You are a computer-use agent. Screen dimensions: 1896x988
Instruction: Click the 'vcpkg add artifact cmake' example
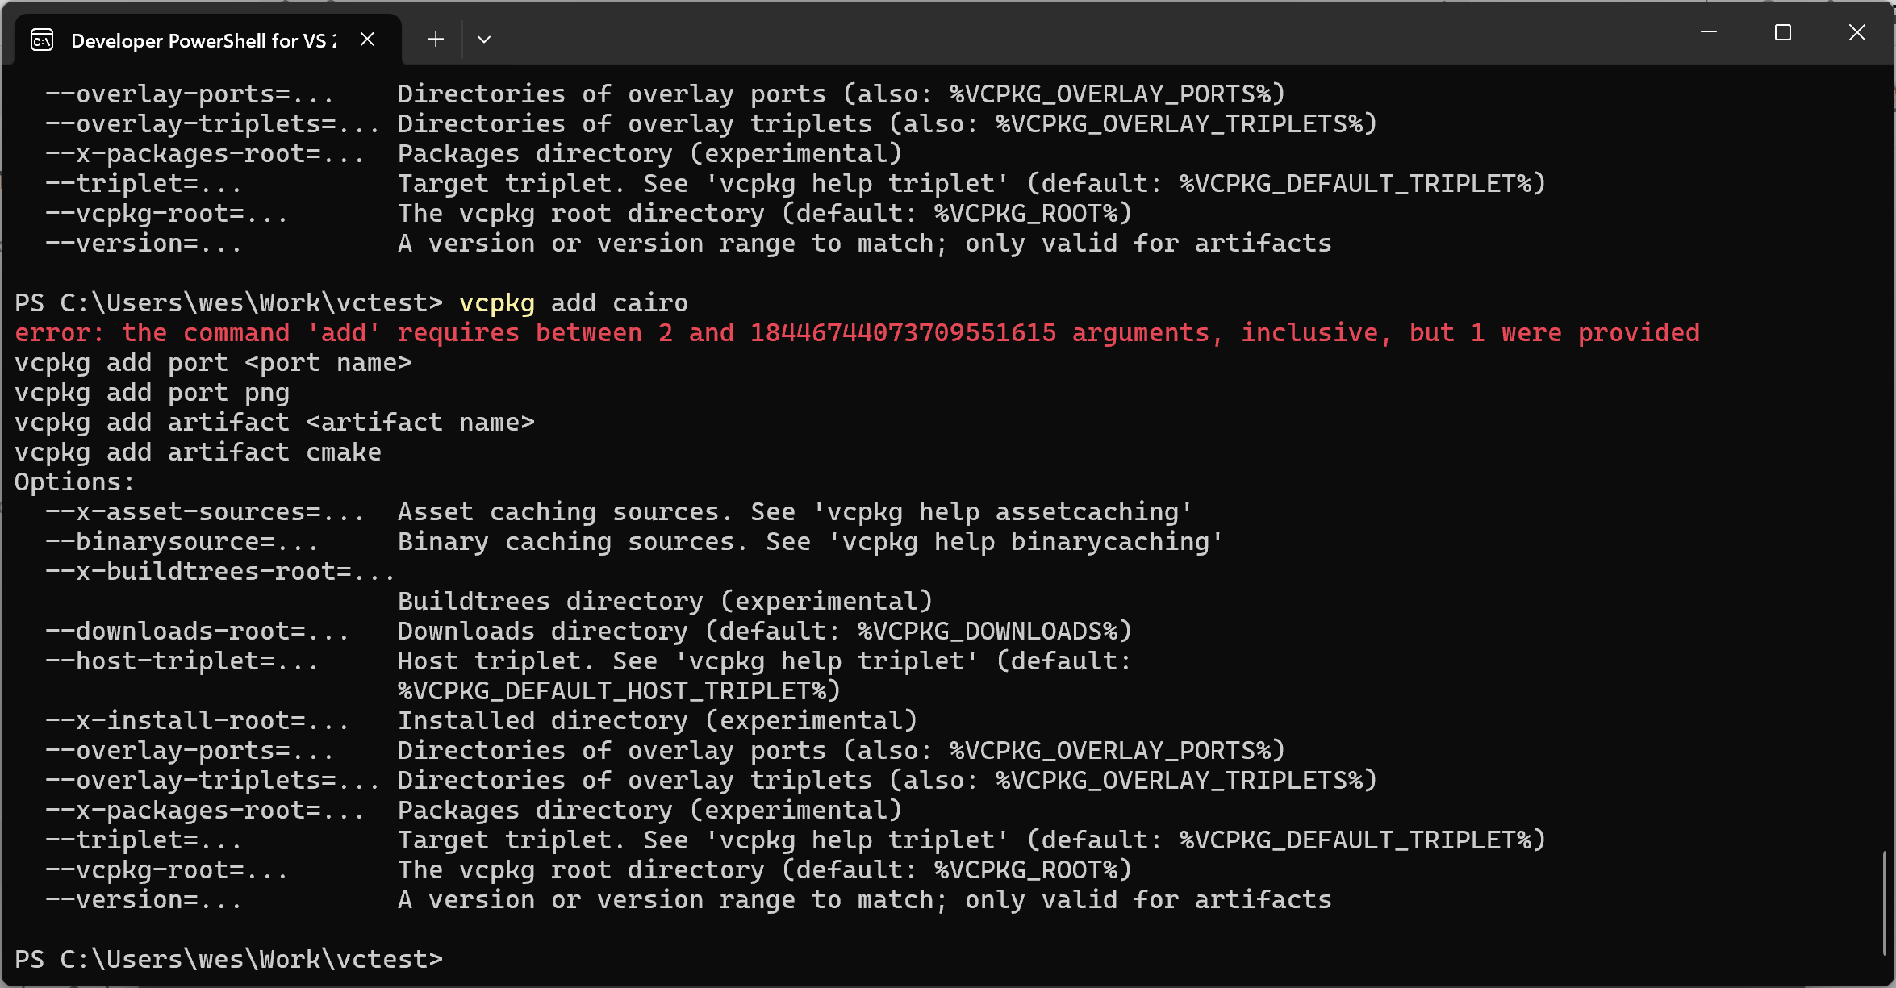click(x=198, y=452)
